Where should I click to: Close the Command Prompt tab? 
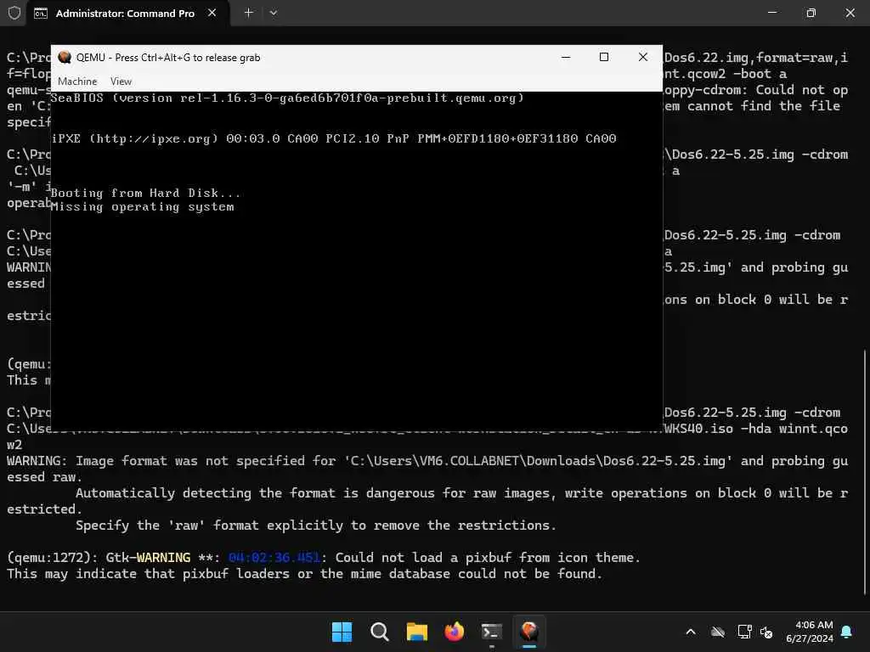(212, 13)
